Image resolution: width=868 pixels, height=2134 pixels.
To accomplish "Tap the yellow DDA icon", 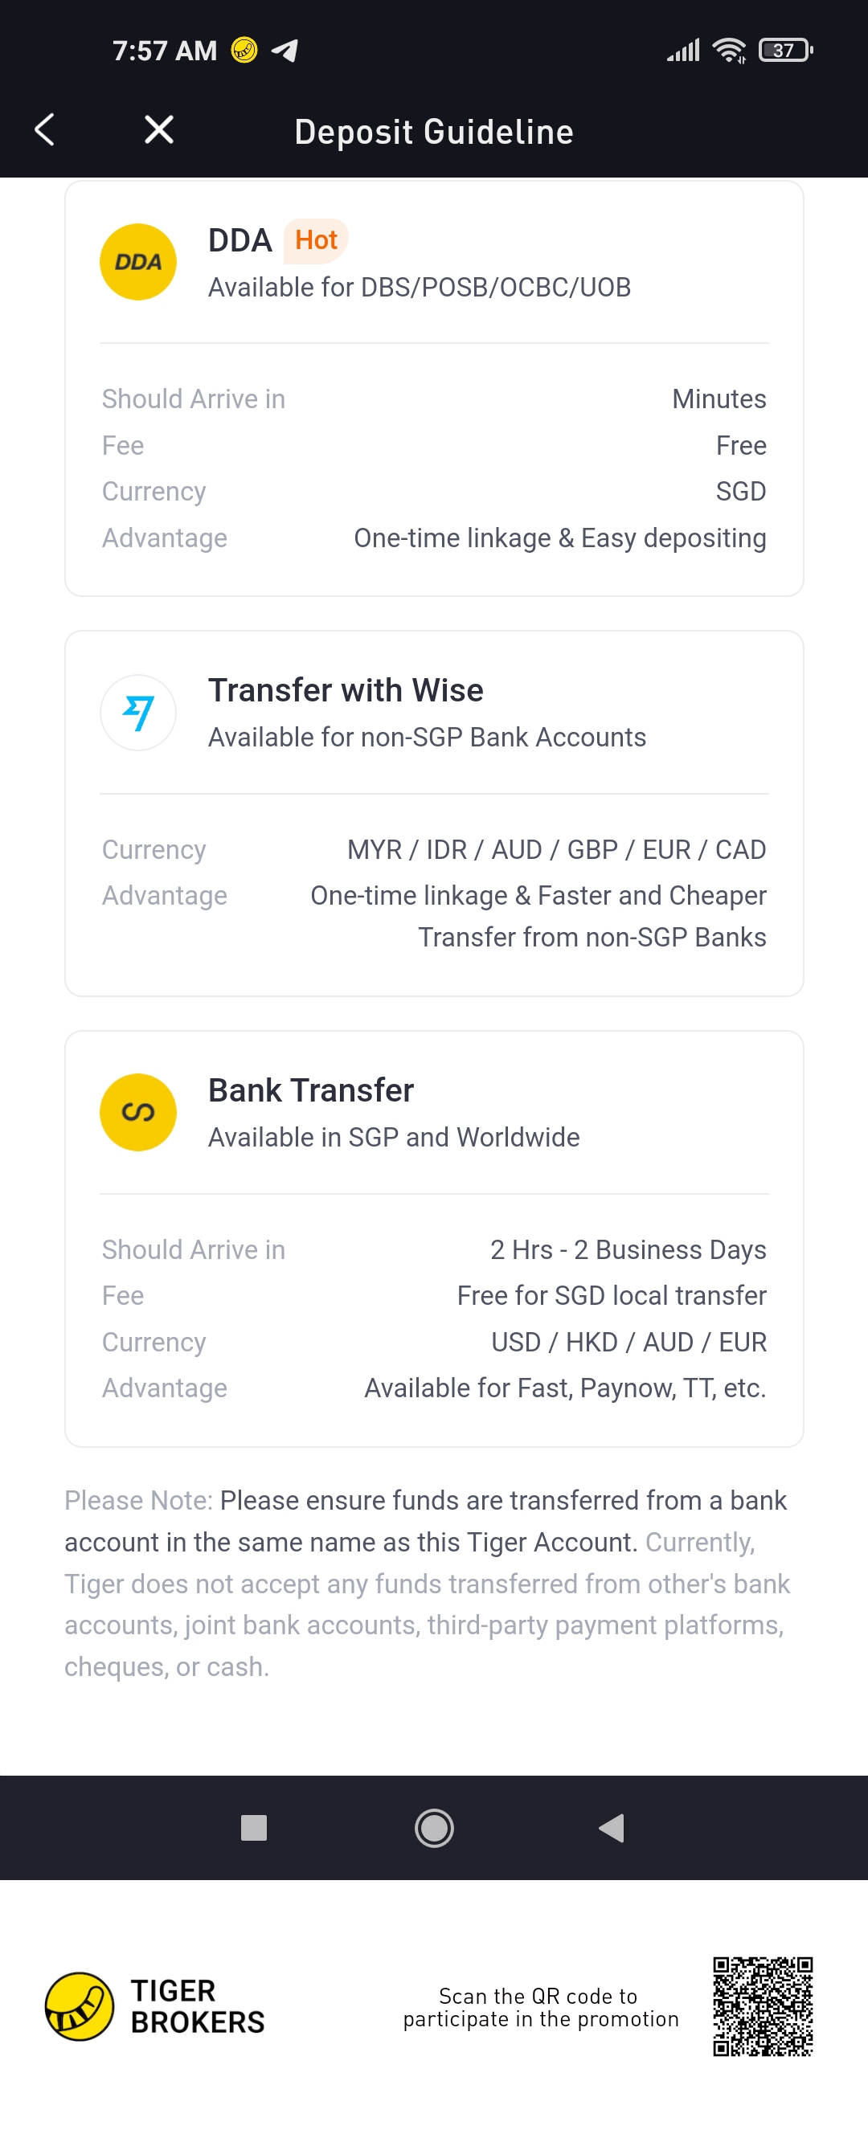I will tap(137, 262).
